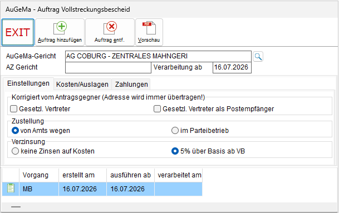Click the erstellt am column header
The height and width of the screenshot is (213, 339).
(x=82, y=175)
